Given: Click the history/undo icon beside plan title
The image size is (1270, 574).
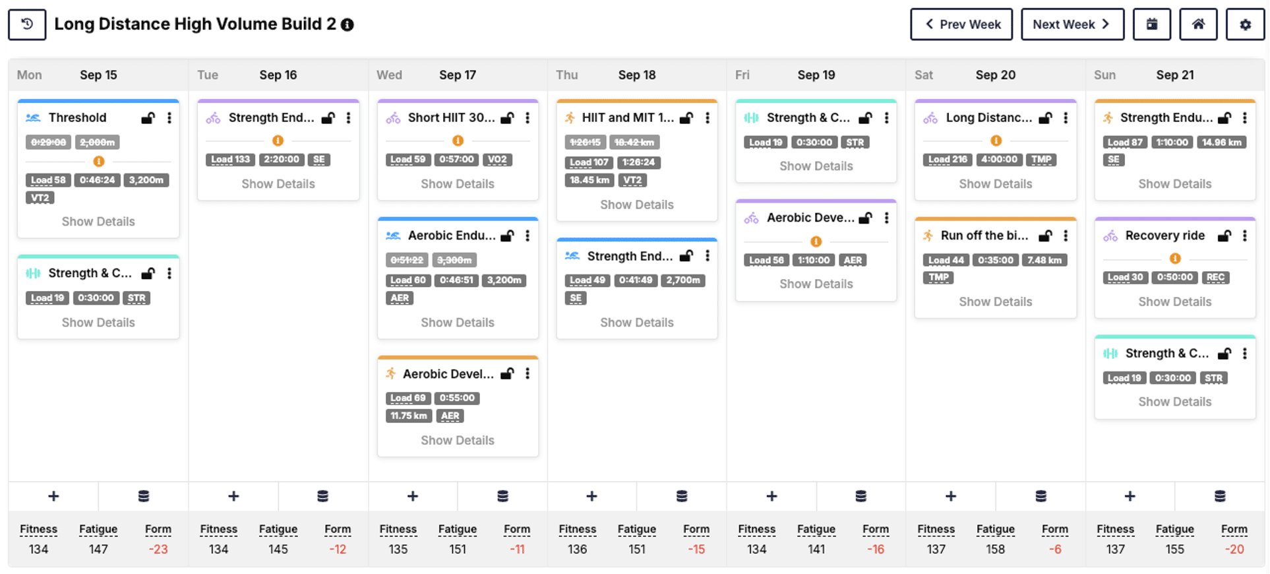Looking at the screenshot, I should tap(27, 24).
